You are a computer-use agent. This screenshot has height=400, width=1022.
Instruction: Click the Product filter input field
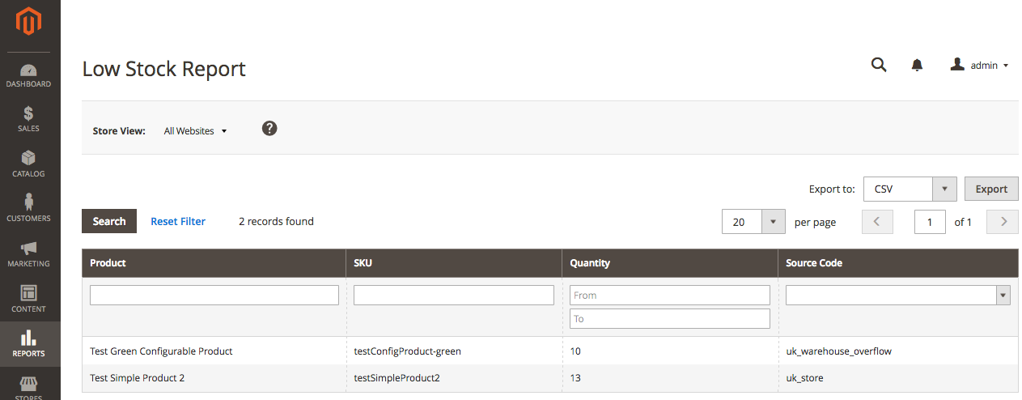214,295
